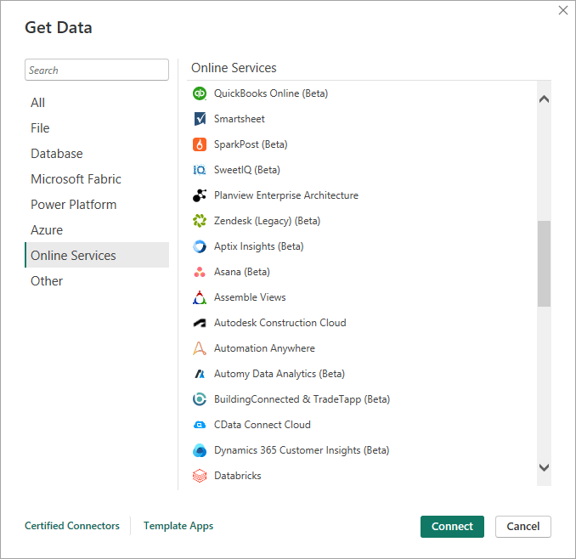Select Databricks connector name
The height and width of the screenshot is (559, 576).
238,476
